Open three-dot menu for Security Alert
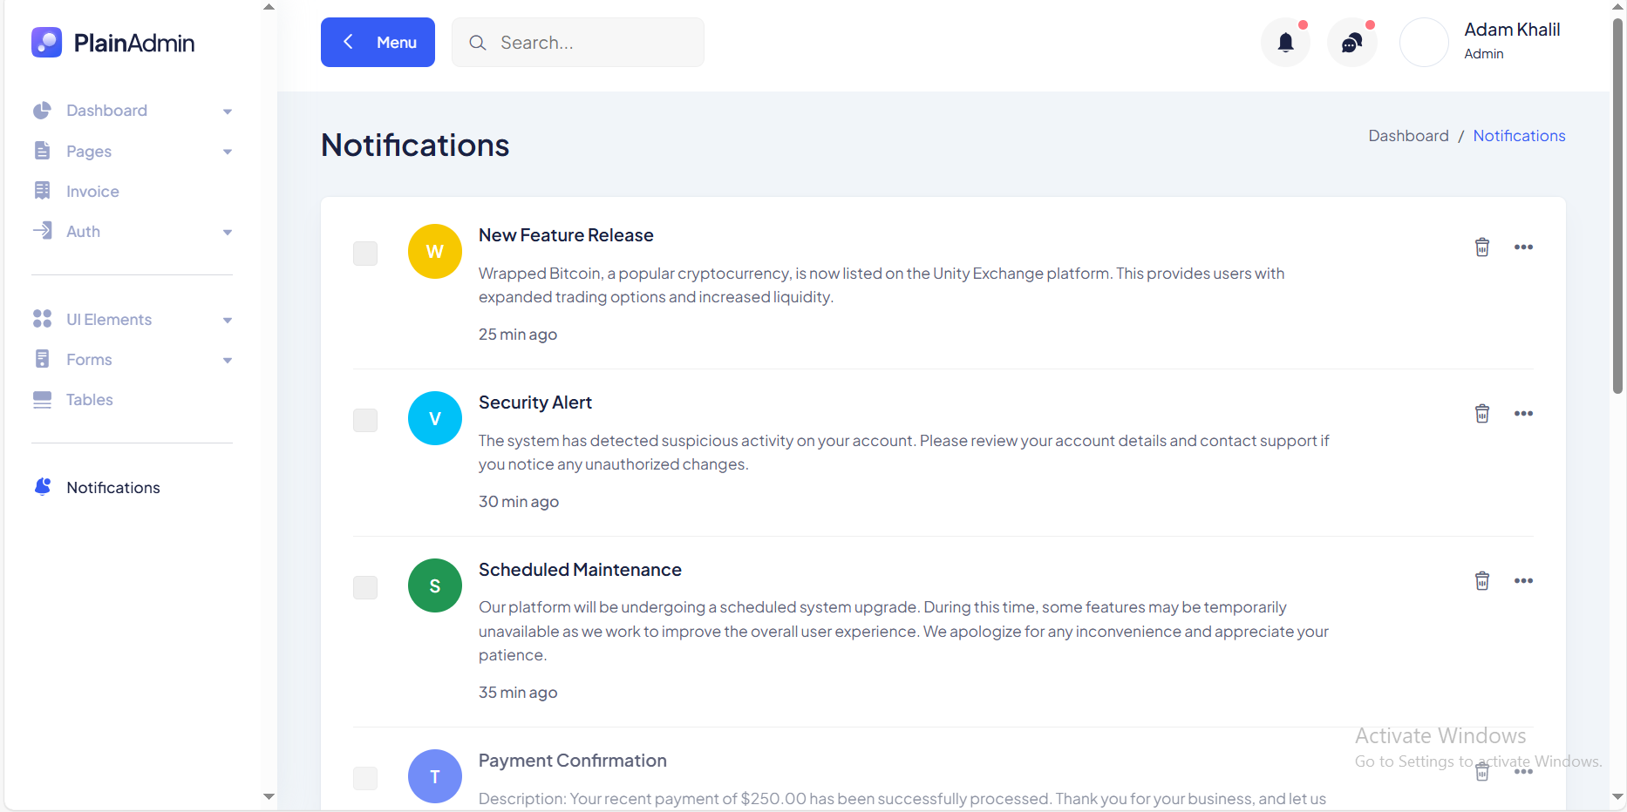Image resolution: width=1627 pixels, height=812 pixels. click(1523, 414)
